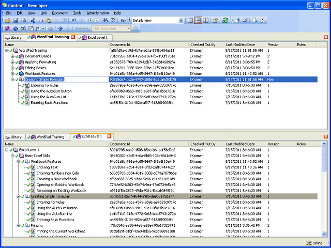Image resolution: width=331 pixels, height=248 pixels.
Task: Click the Check Out down-arrow icon
Action: coord(254,21)
